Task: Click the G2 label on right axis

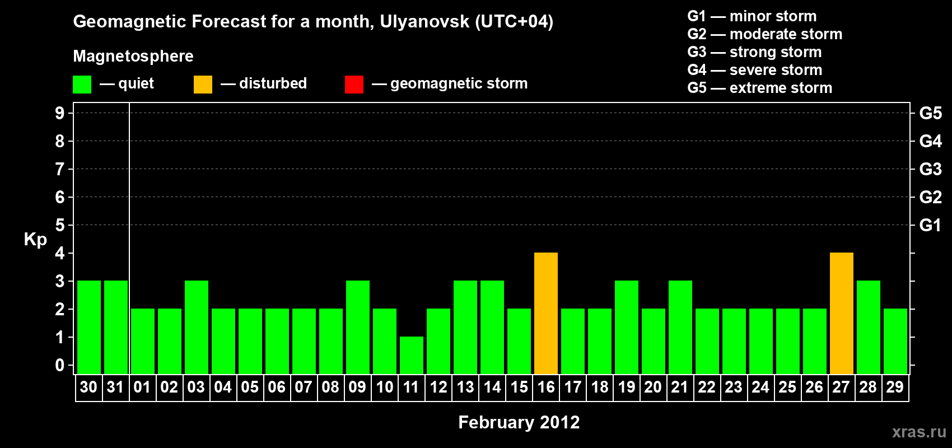Action: point(930,197)
